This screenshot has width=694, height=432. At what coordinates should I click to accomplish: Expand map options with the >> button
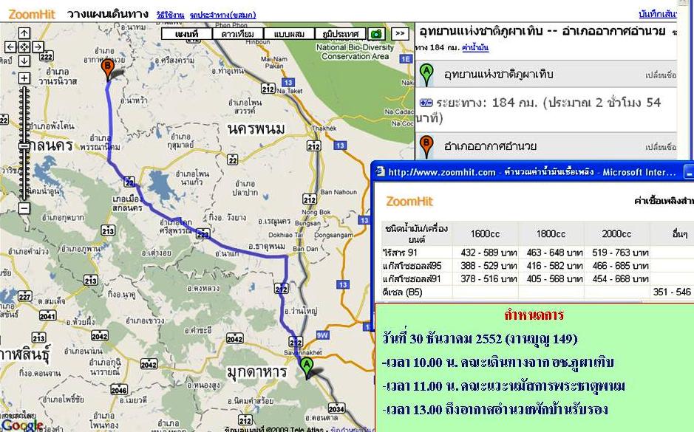(400, 34)
